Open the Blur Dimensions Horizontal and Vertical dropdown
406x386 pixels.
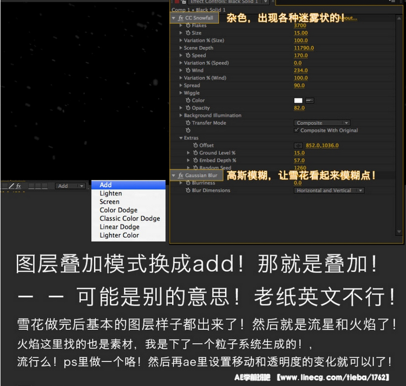pyautogui.click(x=329, y=191)
